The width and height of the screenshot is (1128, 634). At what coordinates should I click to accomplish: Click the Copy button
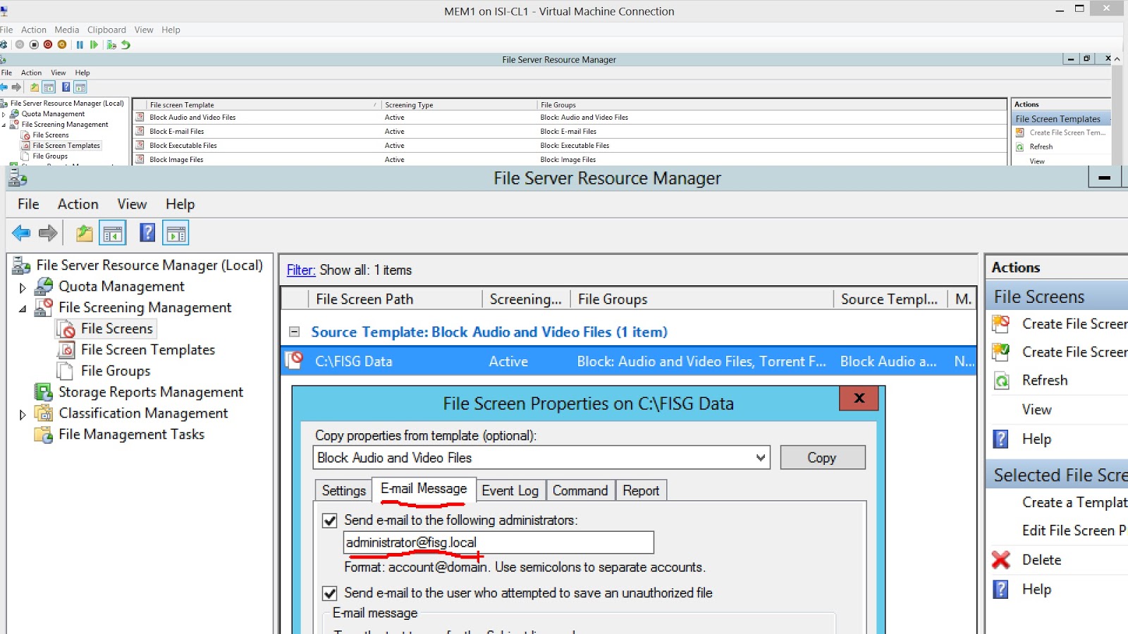coord(822,457)
